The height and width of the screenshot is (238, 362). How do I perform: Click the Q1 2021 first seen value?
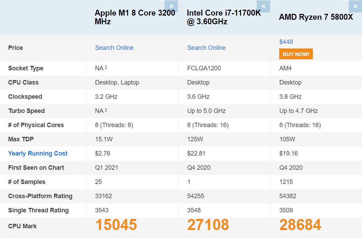[106, 168]
